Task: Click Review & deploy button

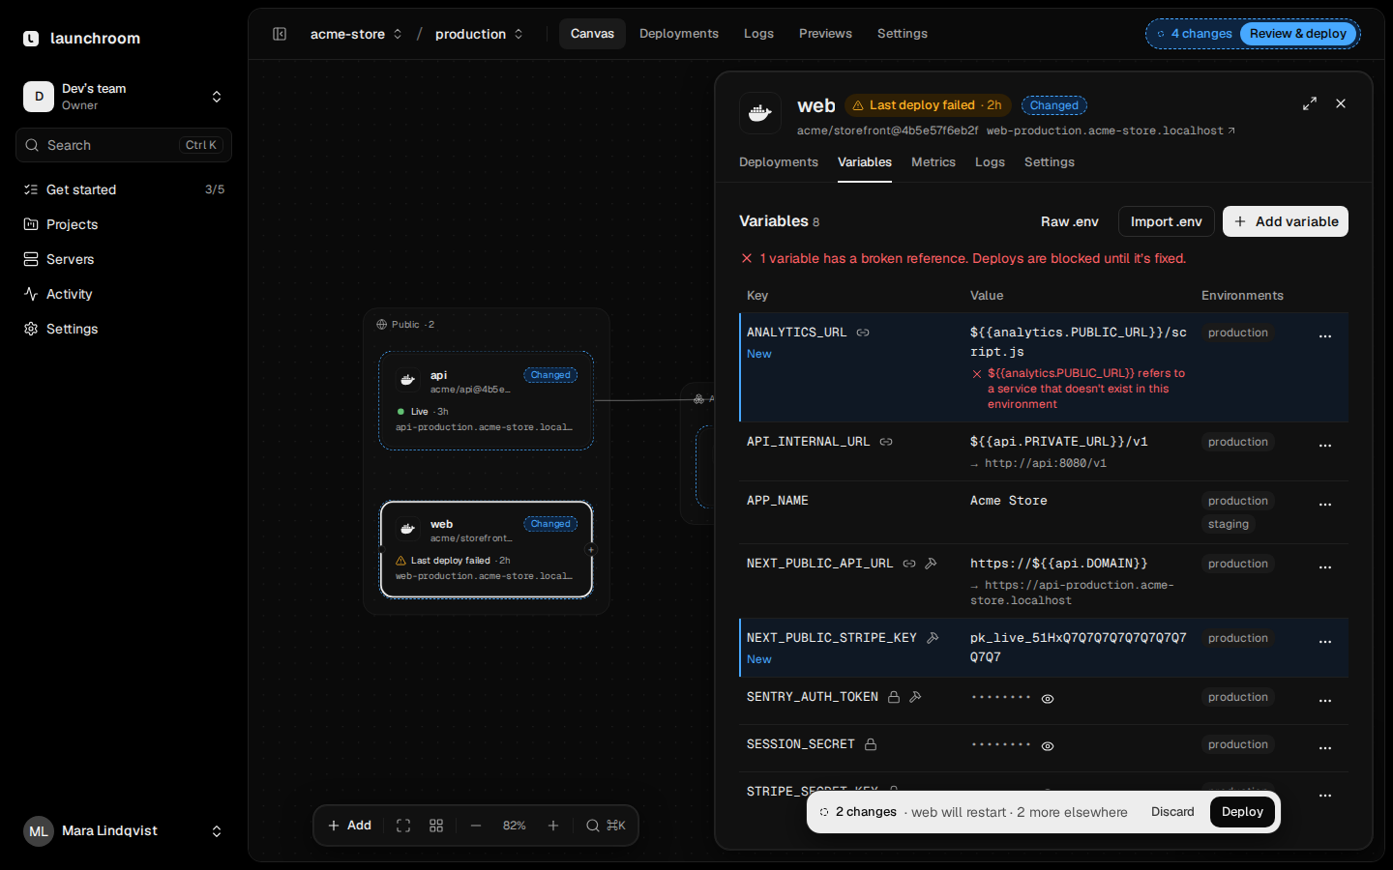Action: click(x=1298, y=34)
